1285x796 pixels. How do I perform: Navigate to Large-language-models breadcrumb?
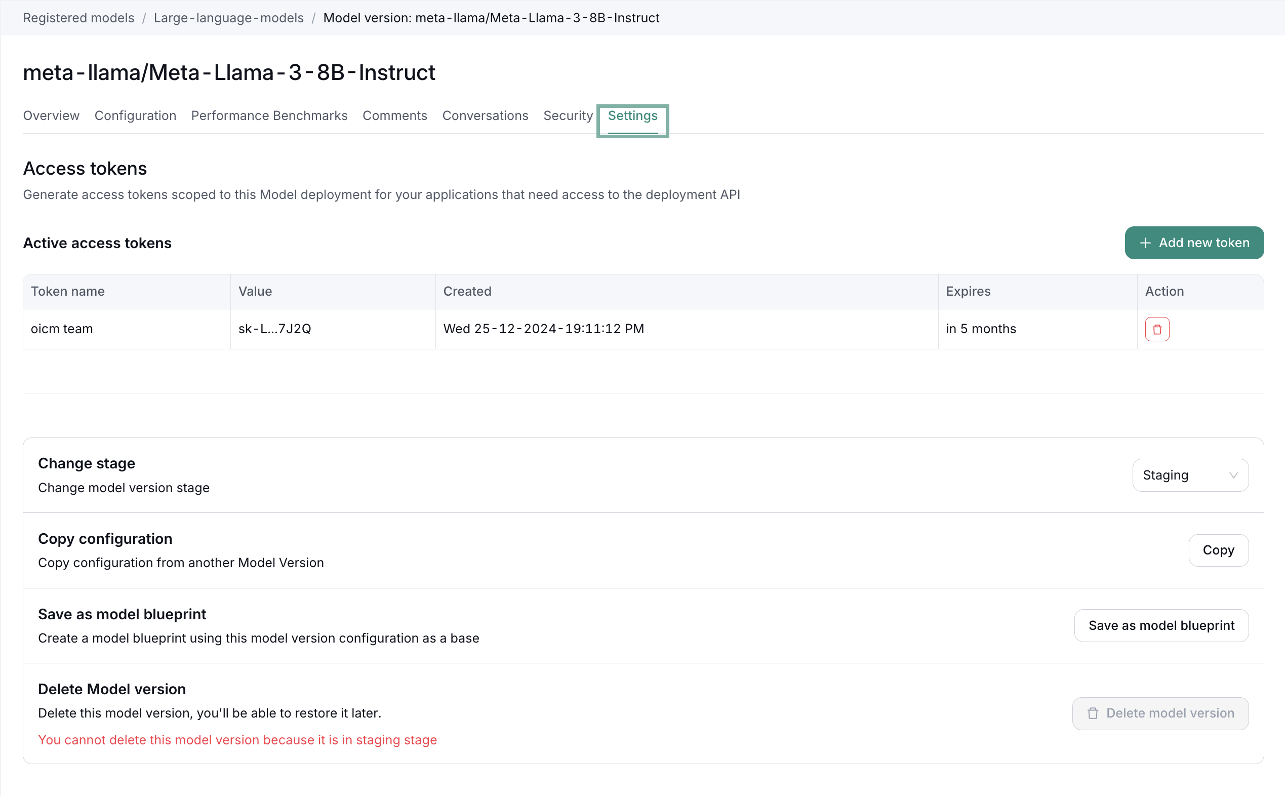coord(228,17)
